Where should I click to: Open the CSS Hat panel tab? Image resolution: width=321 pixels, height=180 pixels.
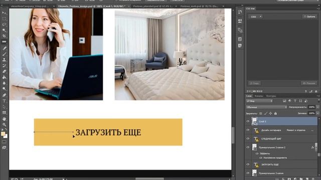coord(250,8)
